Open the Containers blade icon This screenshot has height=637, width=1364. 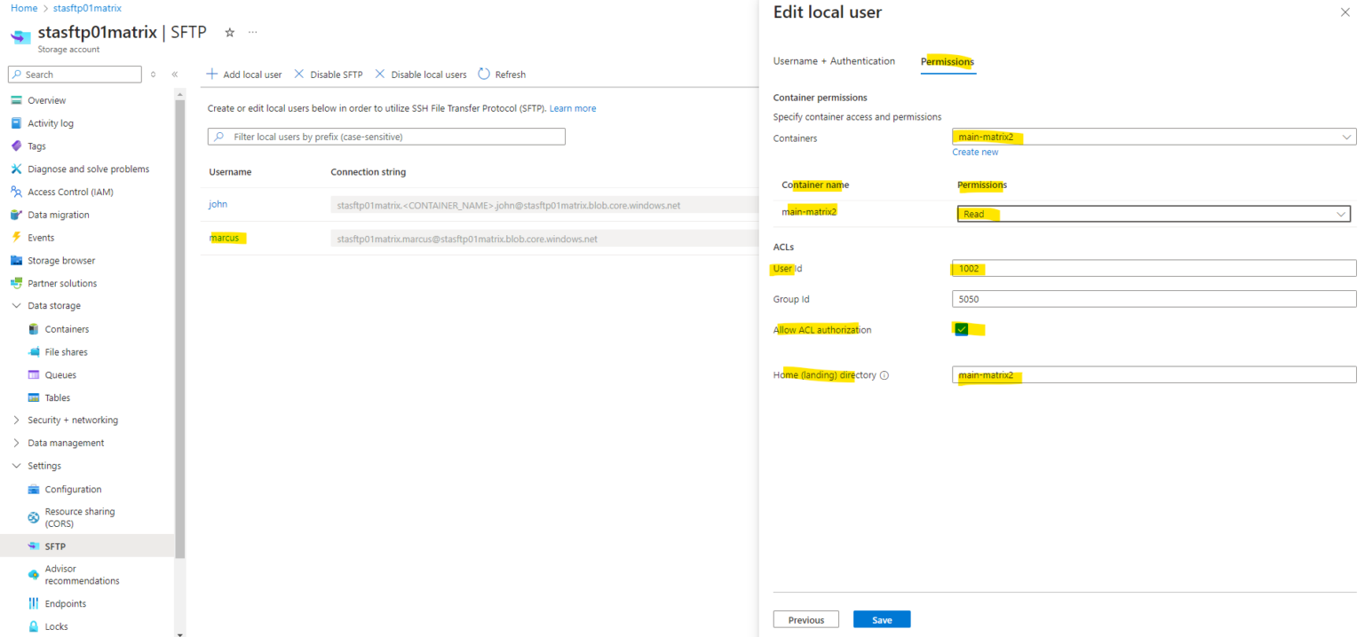tap(32, 328)
